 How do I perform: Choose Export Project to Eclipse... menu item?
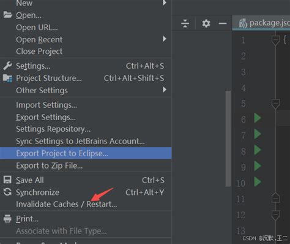[86, 153]
